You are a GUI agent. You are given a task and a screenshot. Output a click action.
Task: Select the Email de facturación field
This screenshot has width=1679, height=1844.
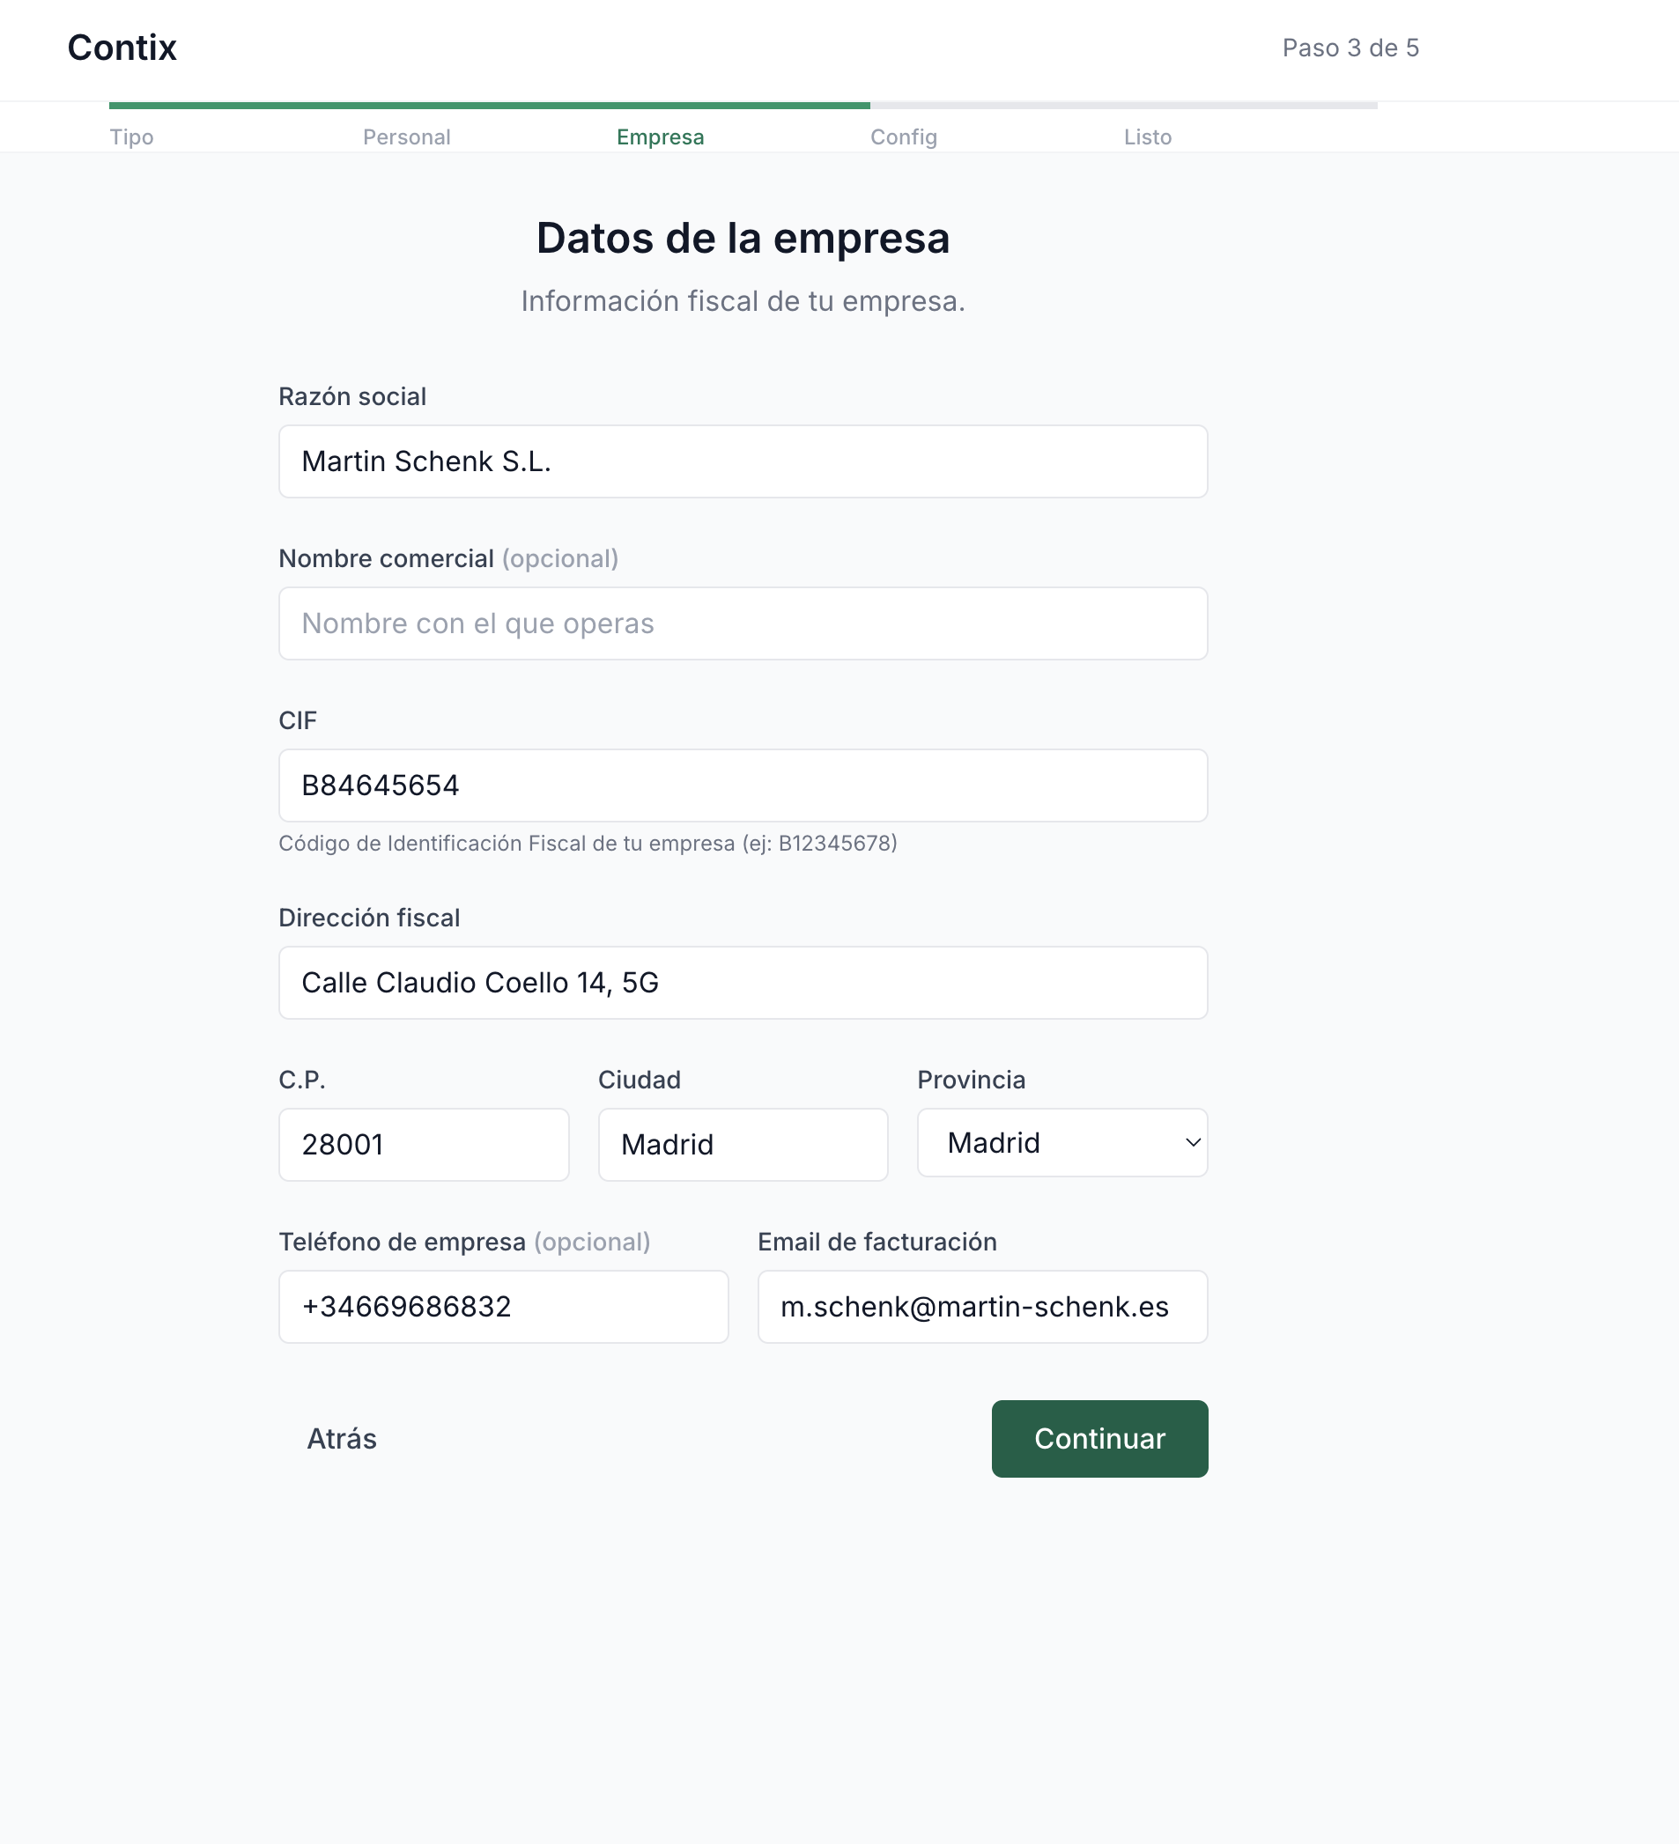pos(982,1306)
